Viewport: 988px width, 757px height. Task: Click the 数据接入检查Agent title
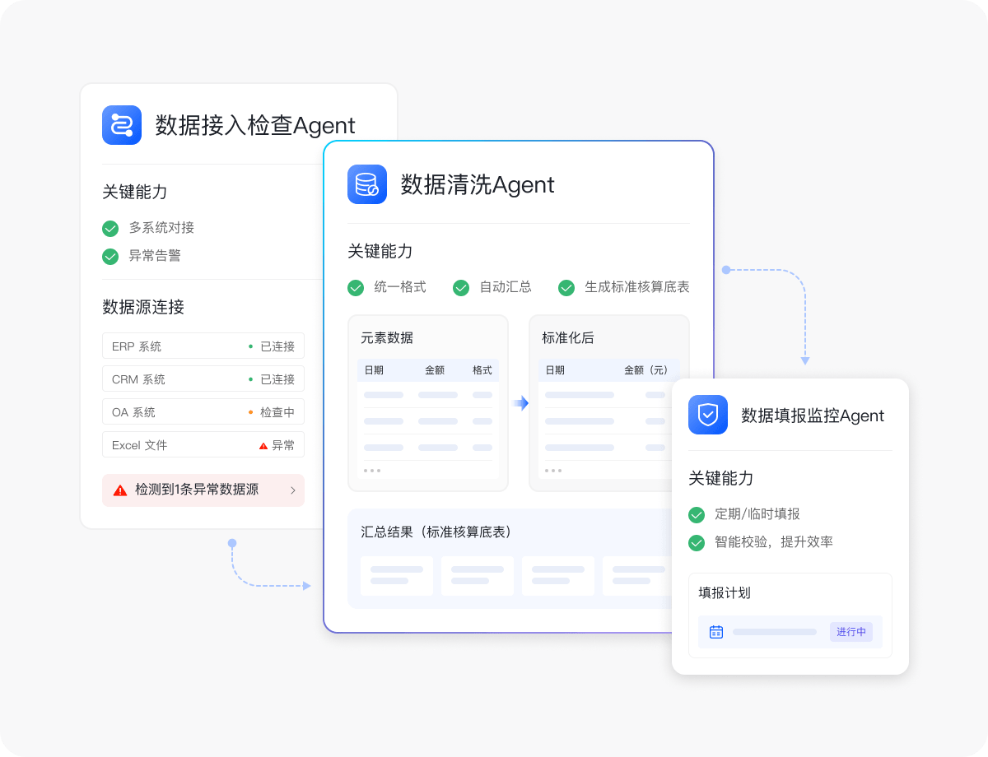click(x=255, y=125)
